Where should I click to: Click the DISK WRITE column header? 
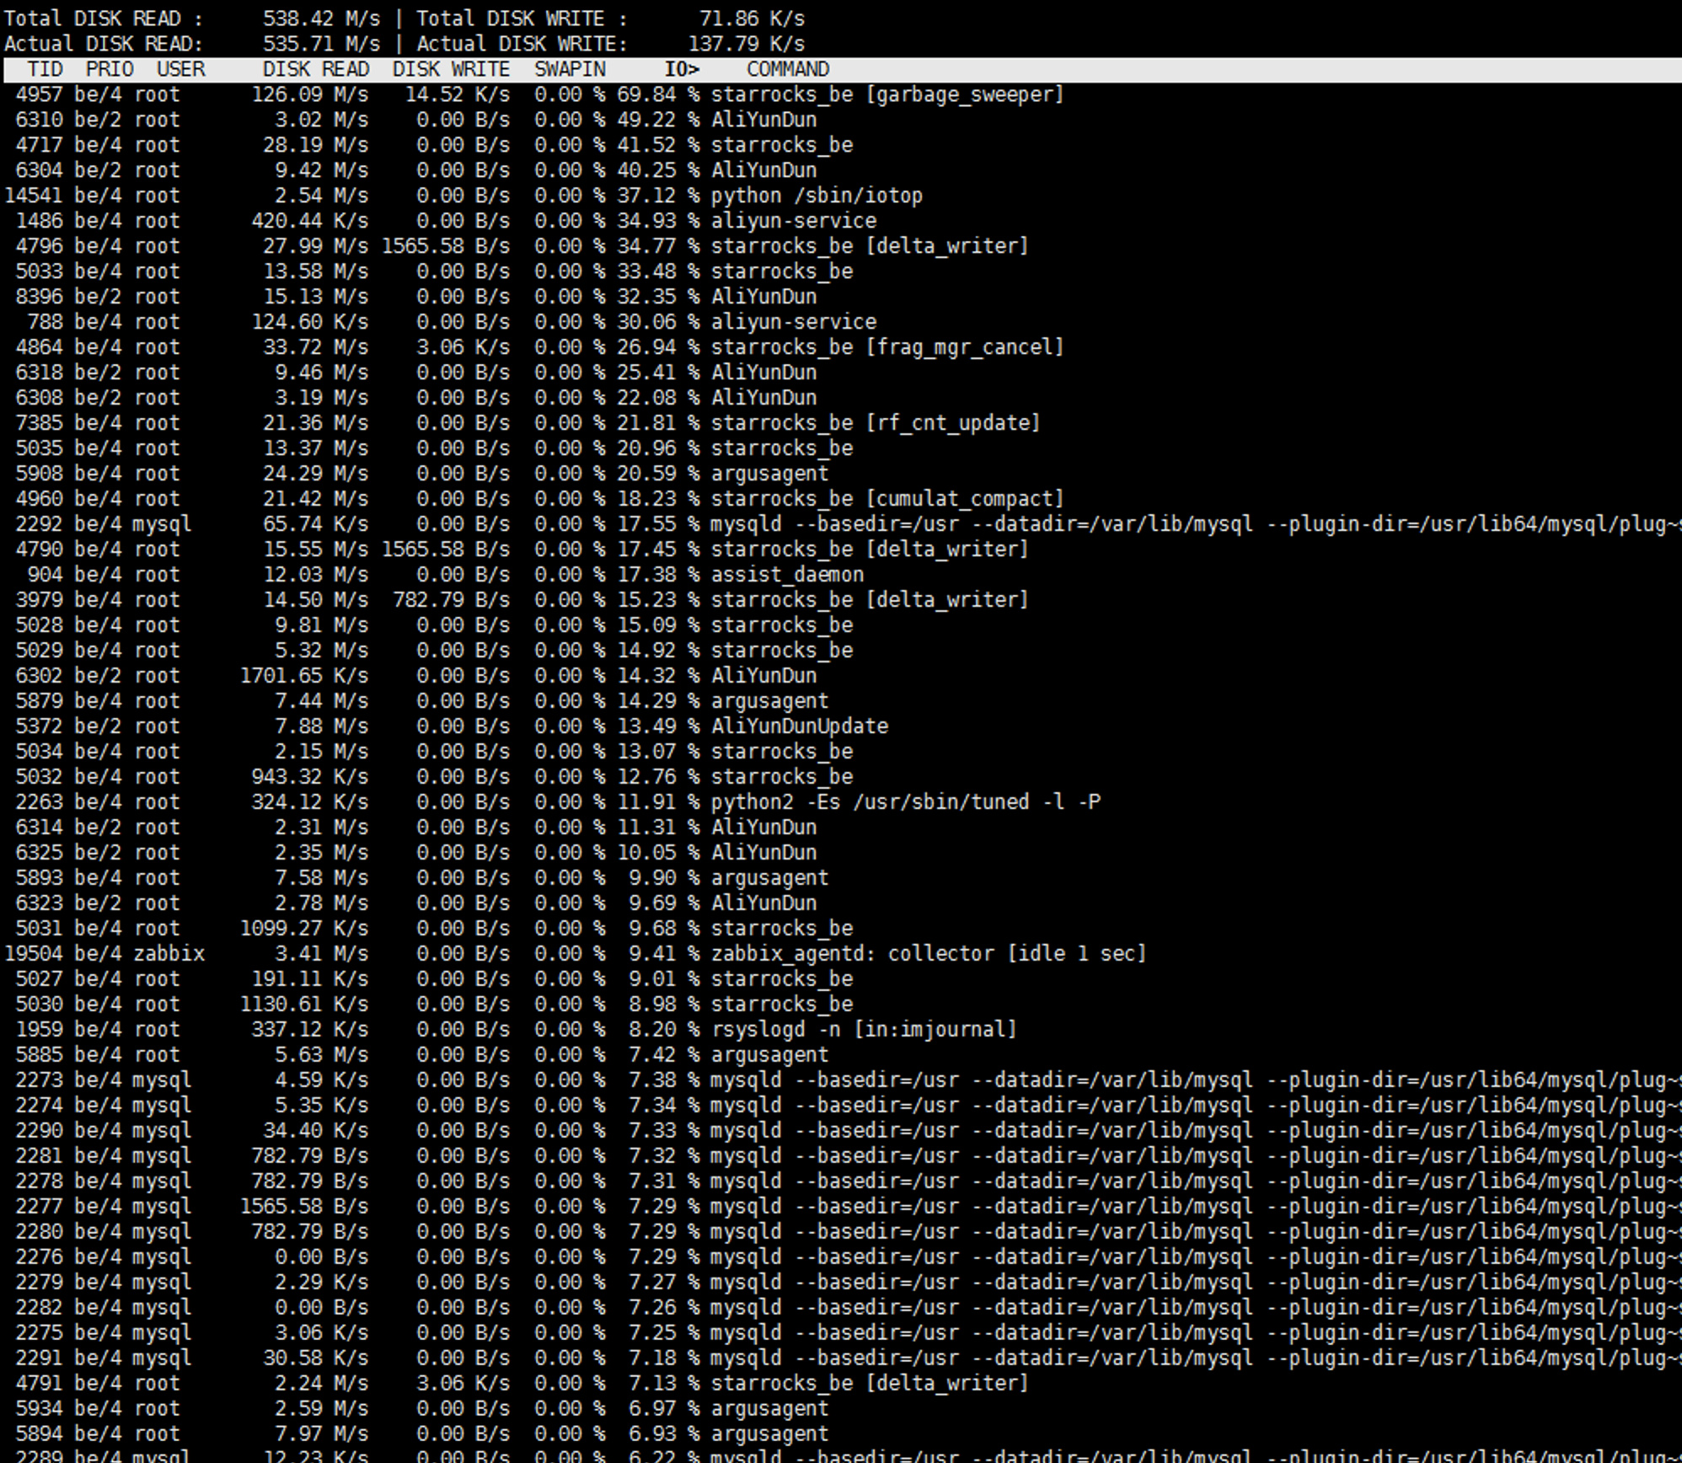pyautogui.click(x=451, y=69)
